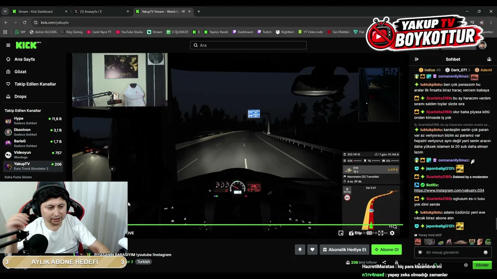Open the browser tab search dropdown
This screenshot has height=279, width=497.
pyautogui.click(x=5, y=11)
